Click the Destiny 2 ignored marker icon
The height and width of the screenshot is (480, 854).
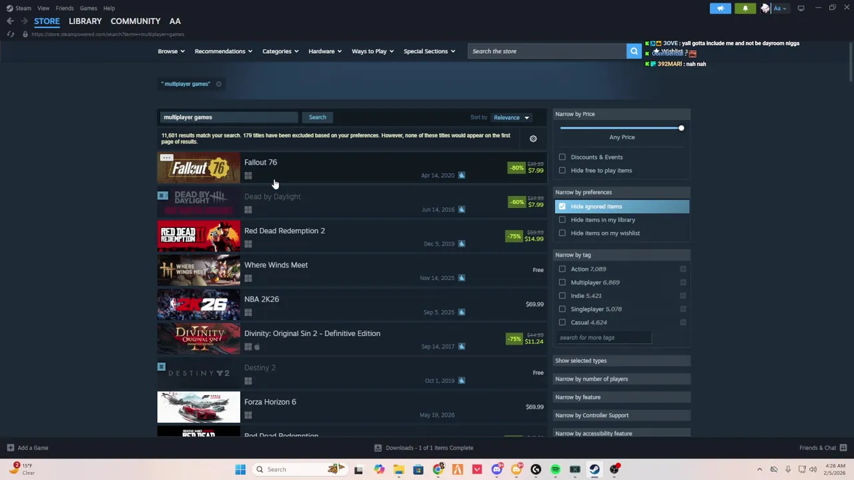coord(161,367)
